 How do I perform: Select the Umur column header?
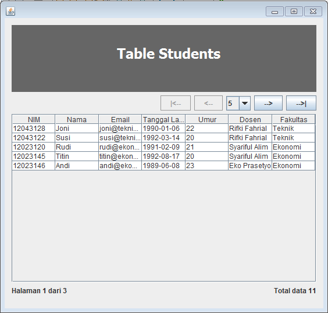207,119
